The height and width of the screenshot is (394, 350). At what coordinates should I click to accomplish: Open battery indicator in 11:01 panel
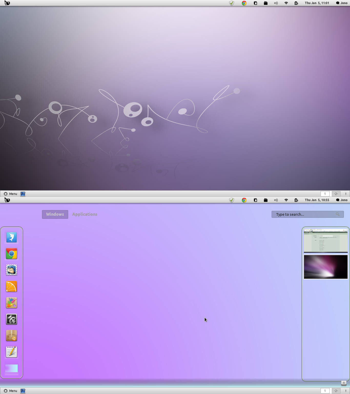[x=296, y=3]
